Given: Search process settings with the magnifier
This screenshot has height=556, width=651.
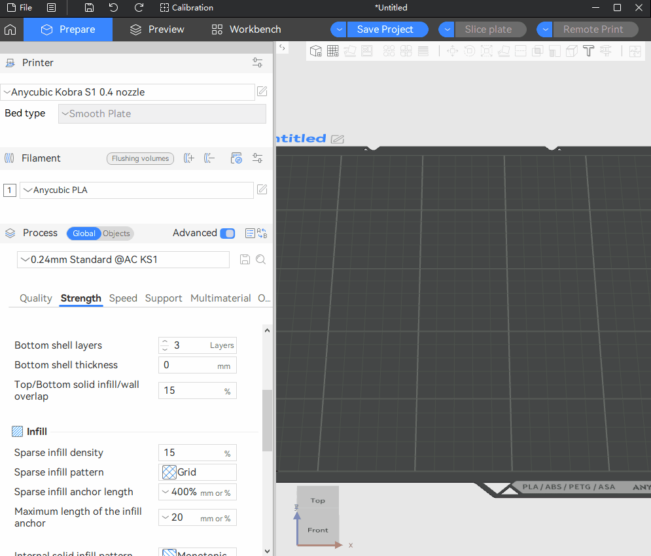Looking at the screenshot, I should pyautogui.click(x=261, y=260).
